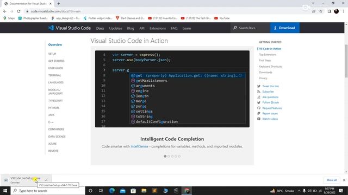Expand the C++ sidebar section
348x195 pixels.
coord(51,122)
